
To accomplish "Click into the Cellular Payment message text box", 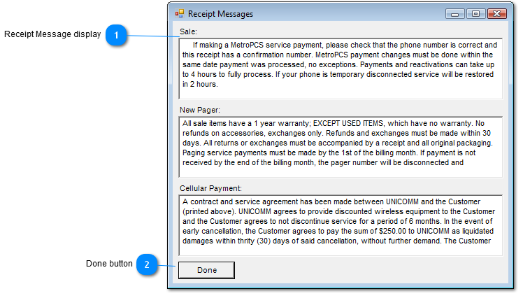I will point(341,225).
